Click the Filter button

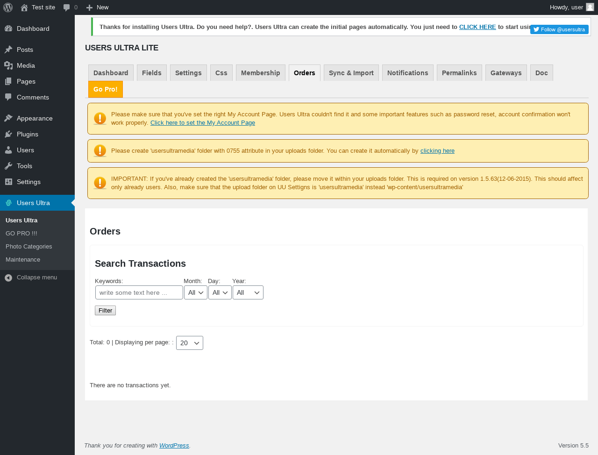[105, 311]
